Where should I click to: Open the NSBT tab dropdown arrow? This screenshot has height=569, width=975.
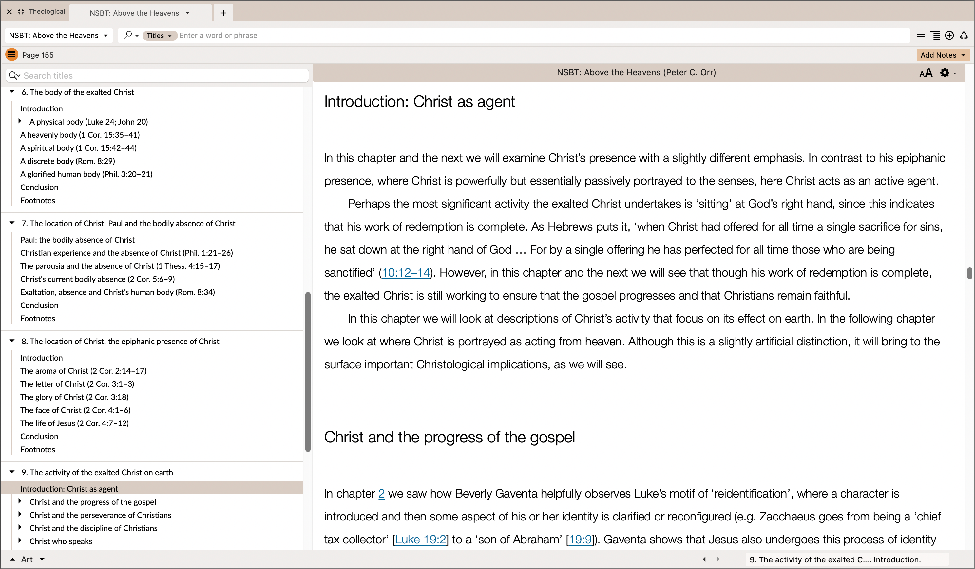tap(187, 13)
